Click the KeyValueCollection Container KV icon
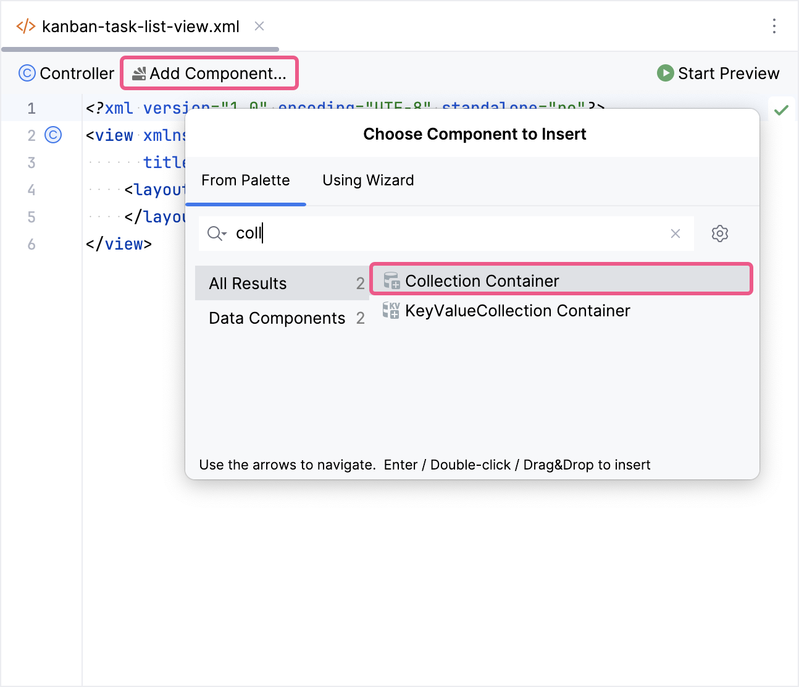 click(391, 311)
